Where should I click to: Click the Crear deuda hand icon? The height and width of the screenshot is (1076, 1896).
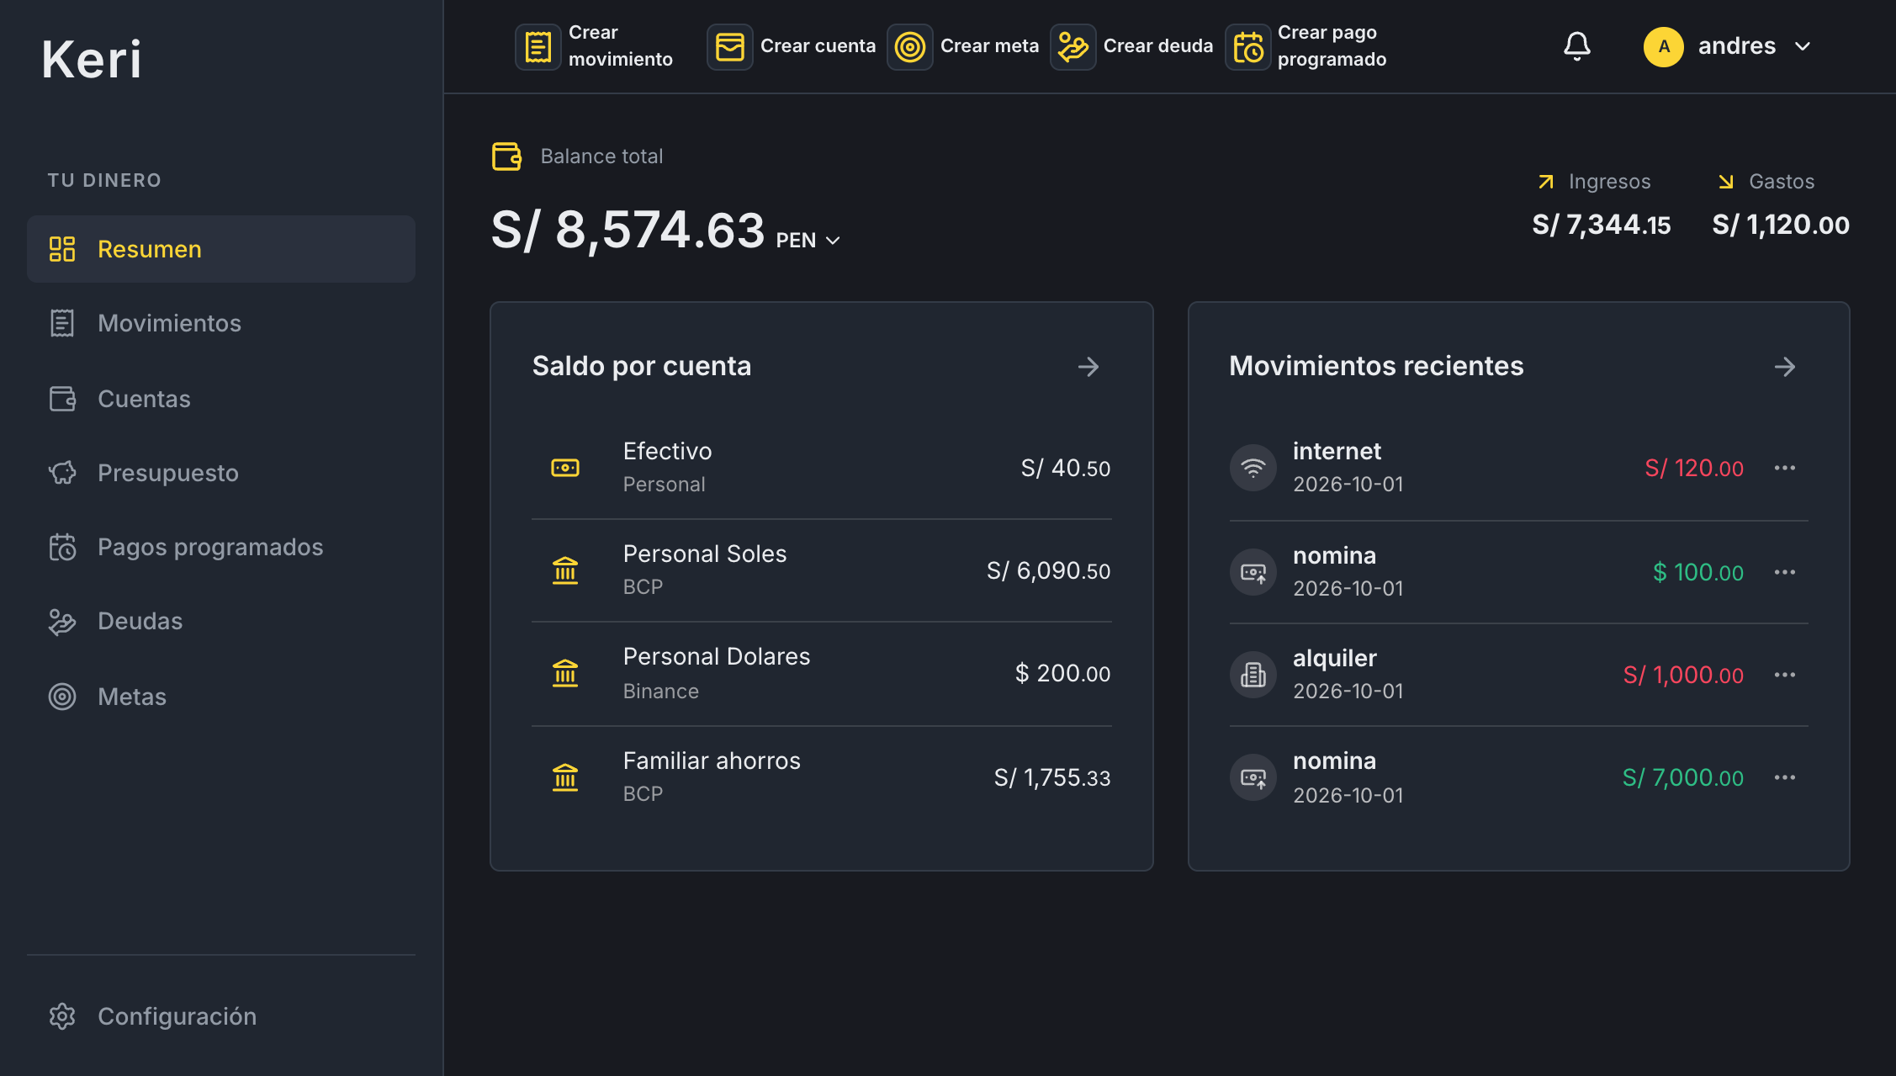tap(1072, 46)
